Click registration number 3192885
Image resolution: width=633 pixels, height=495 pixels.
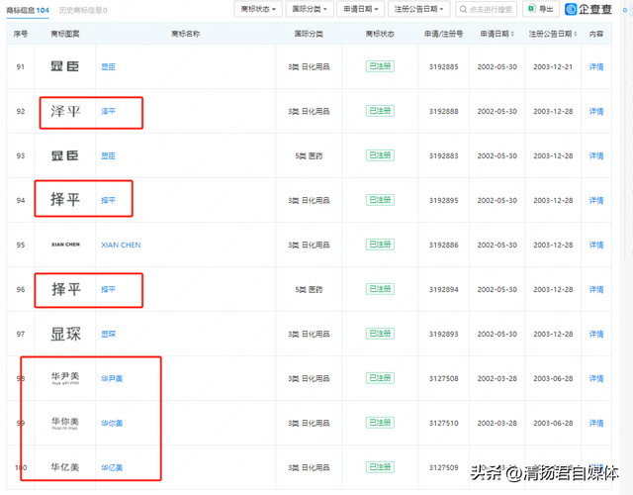[444, 67]
